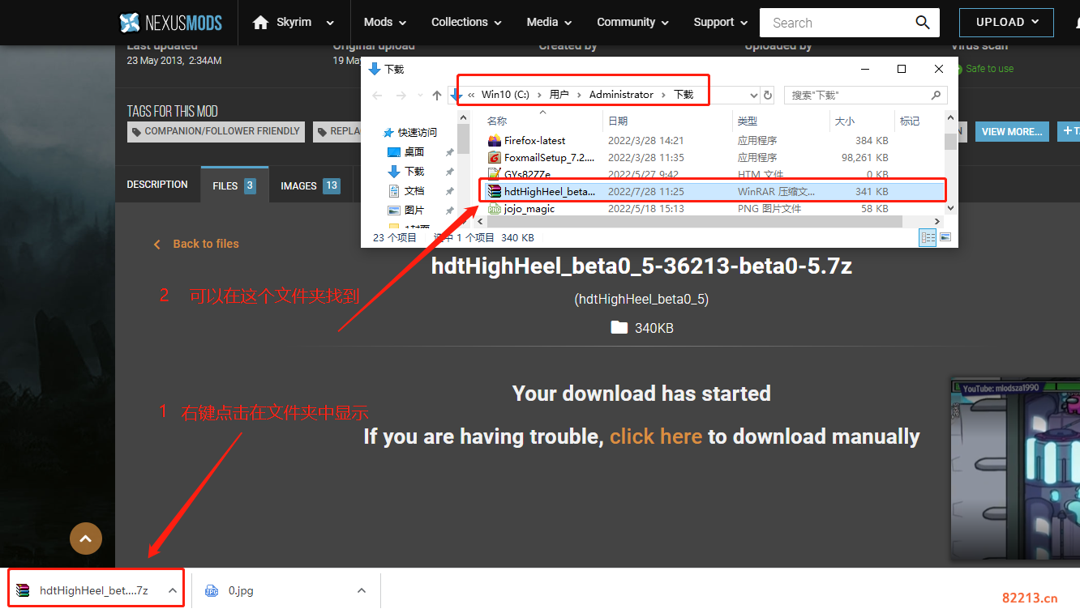
Task: Click Explorer sidebar vertical scrollbar
Action: tap(464, 138)
